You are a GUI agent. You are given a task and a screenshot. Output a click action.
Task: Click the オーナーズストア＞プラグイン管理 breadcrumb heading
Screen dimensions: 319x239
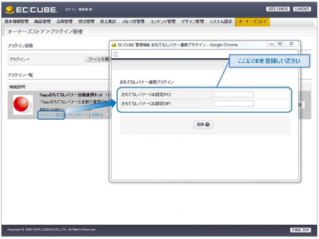coord(45,32)
